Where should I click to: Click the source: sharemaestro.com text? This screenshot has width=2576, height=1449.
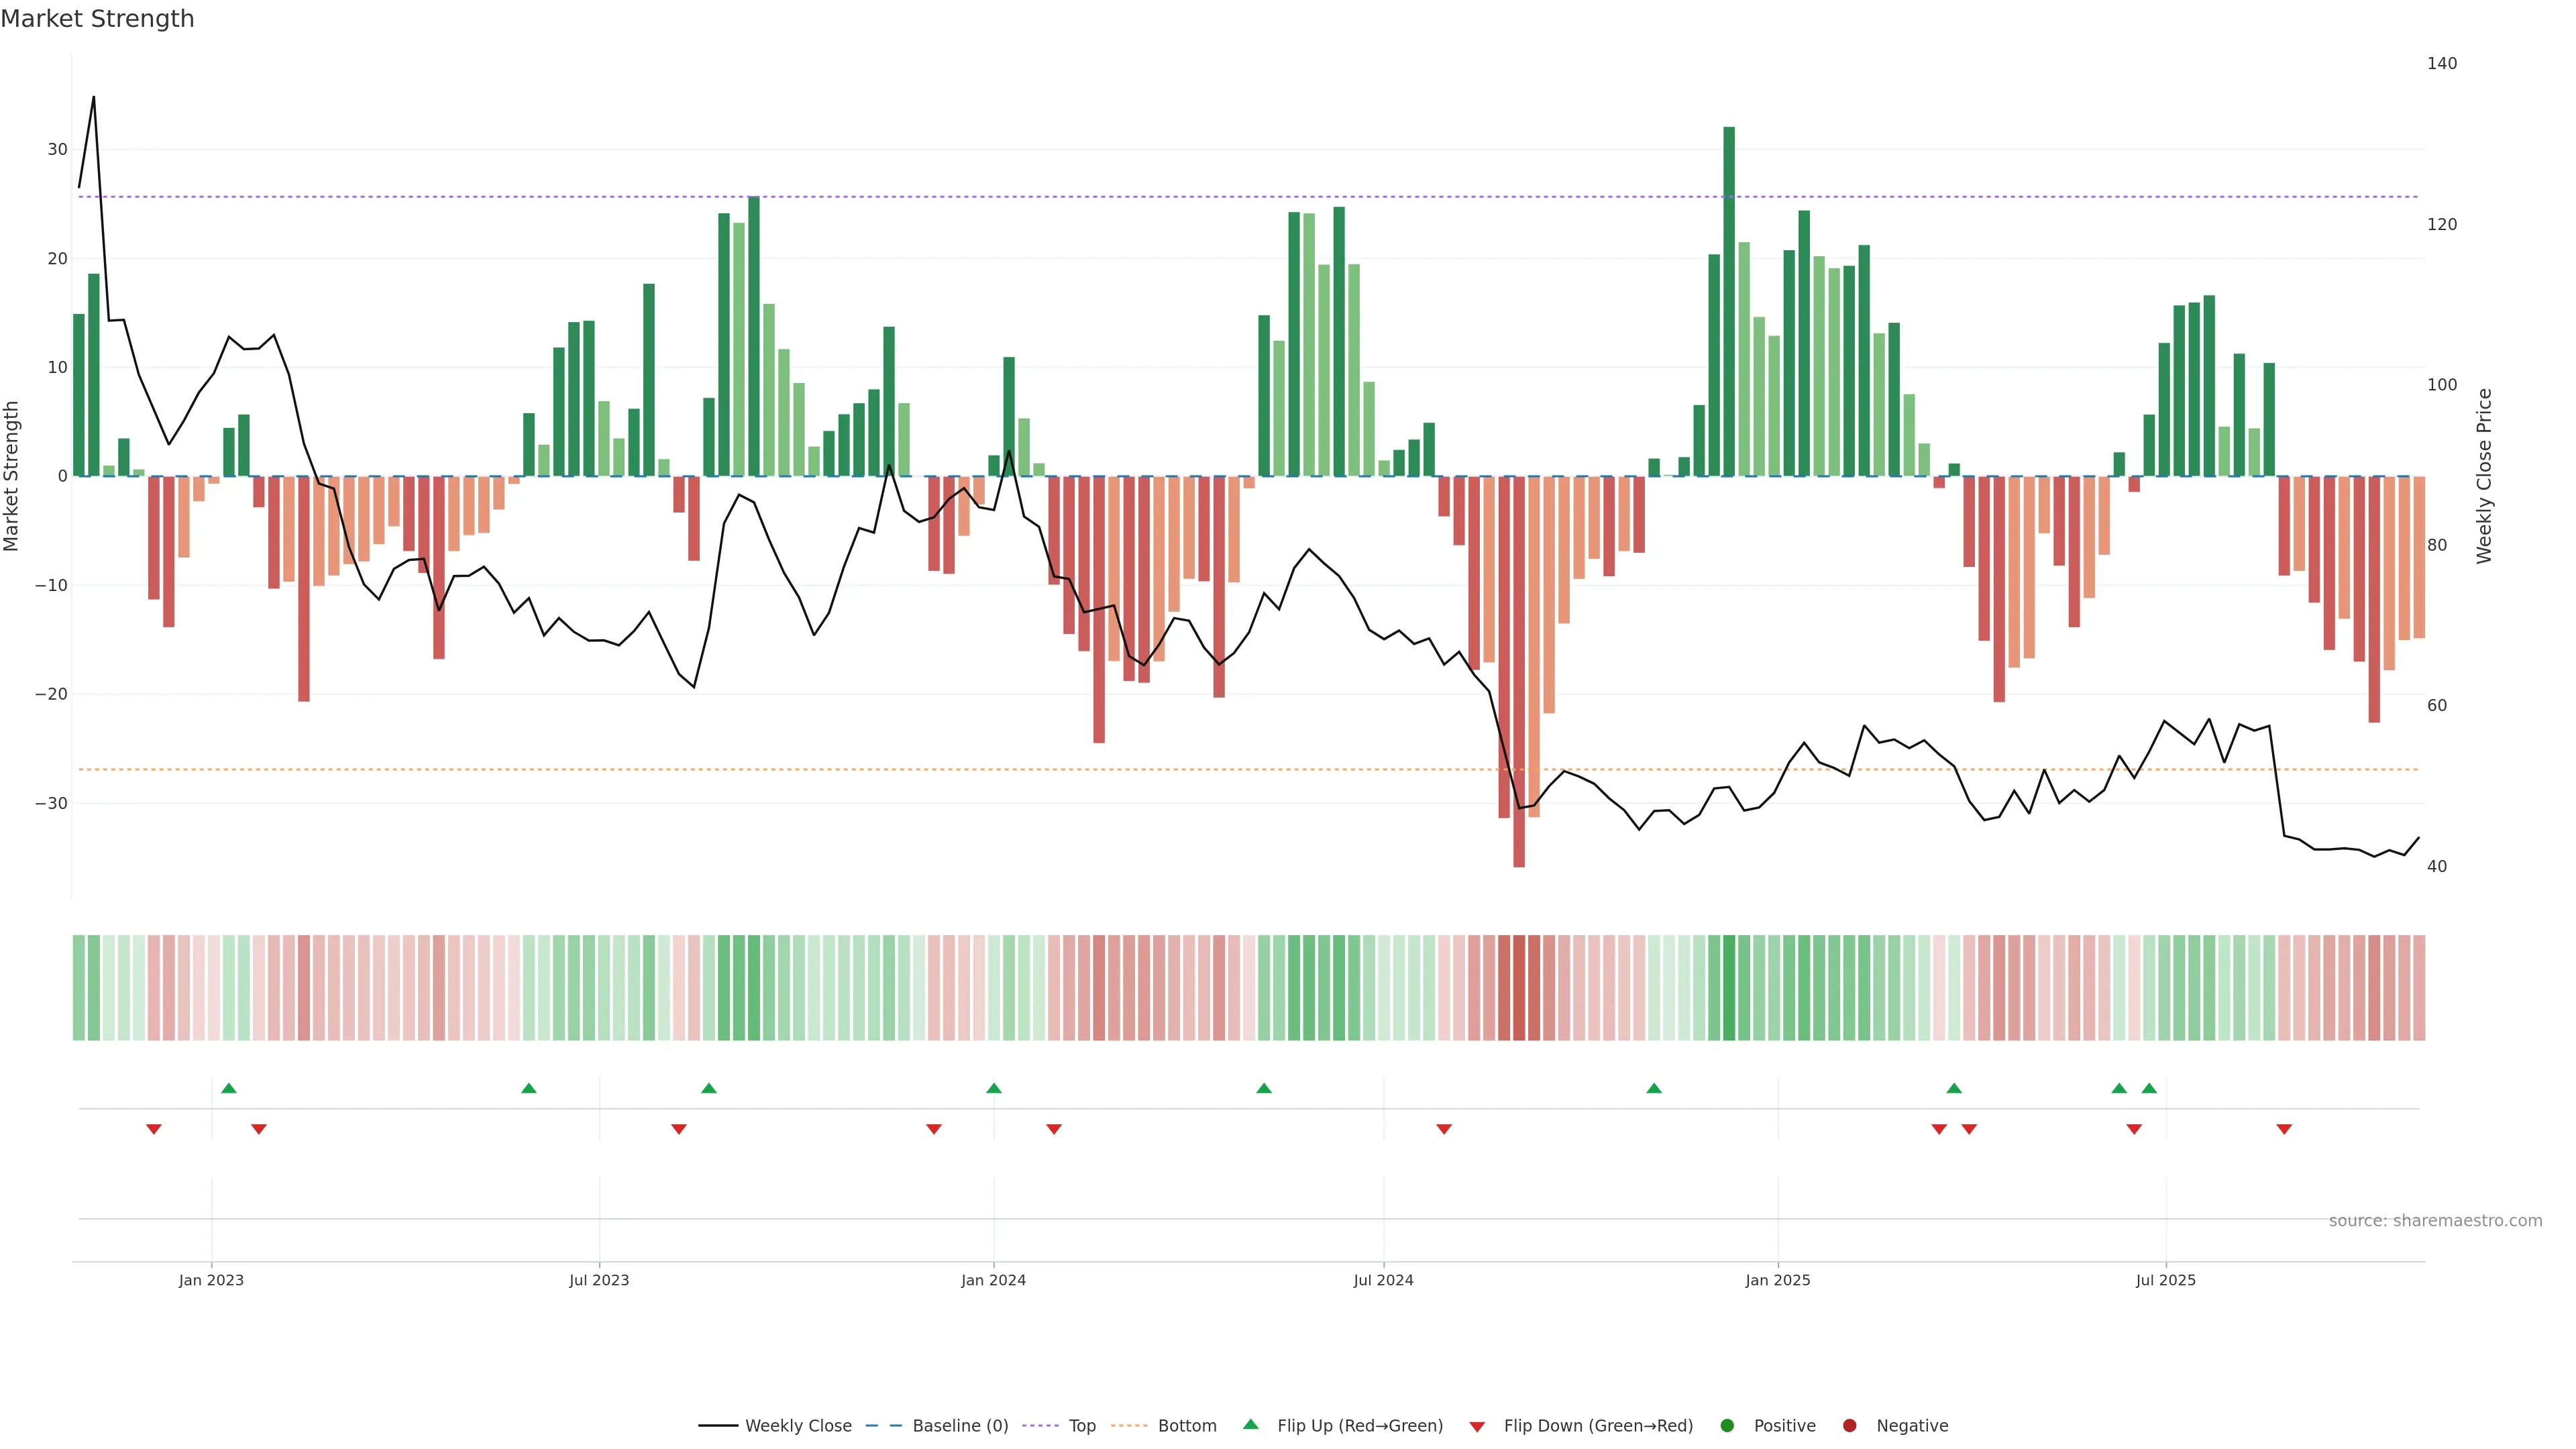[2435, 1221]
